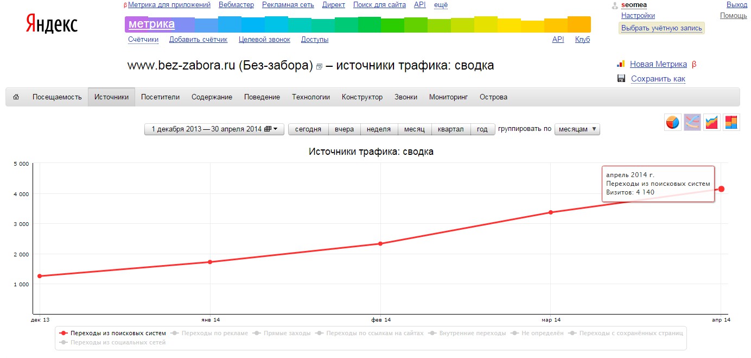
Task: Toggle Переходы по рекламе series
Action: tap(211, 333)
